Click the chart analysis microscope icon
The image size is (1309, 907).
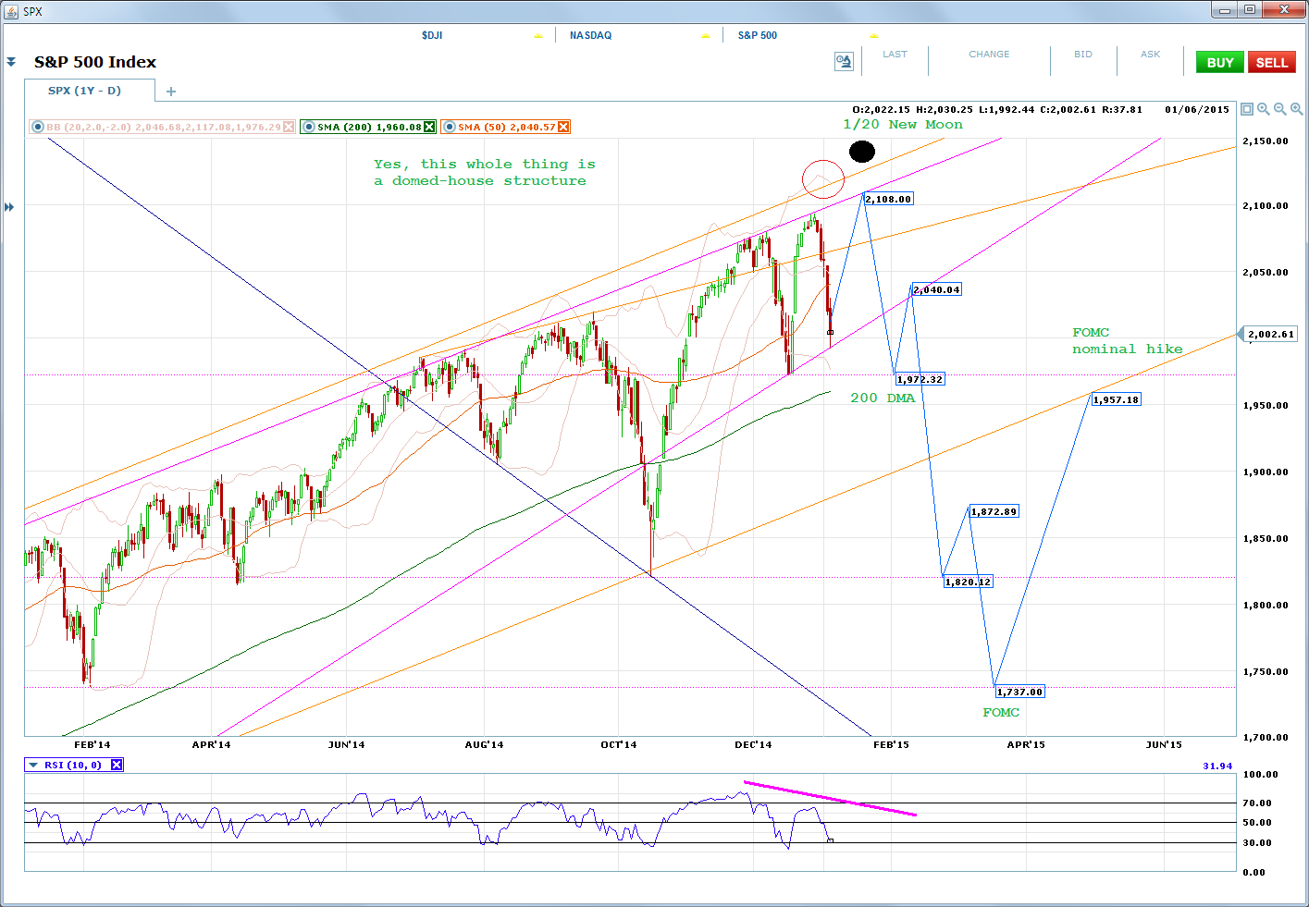click(844, 61)
